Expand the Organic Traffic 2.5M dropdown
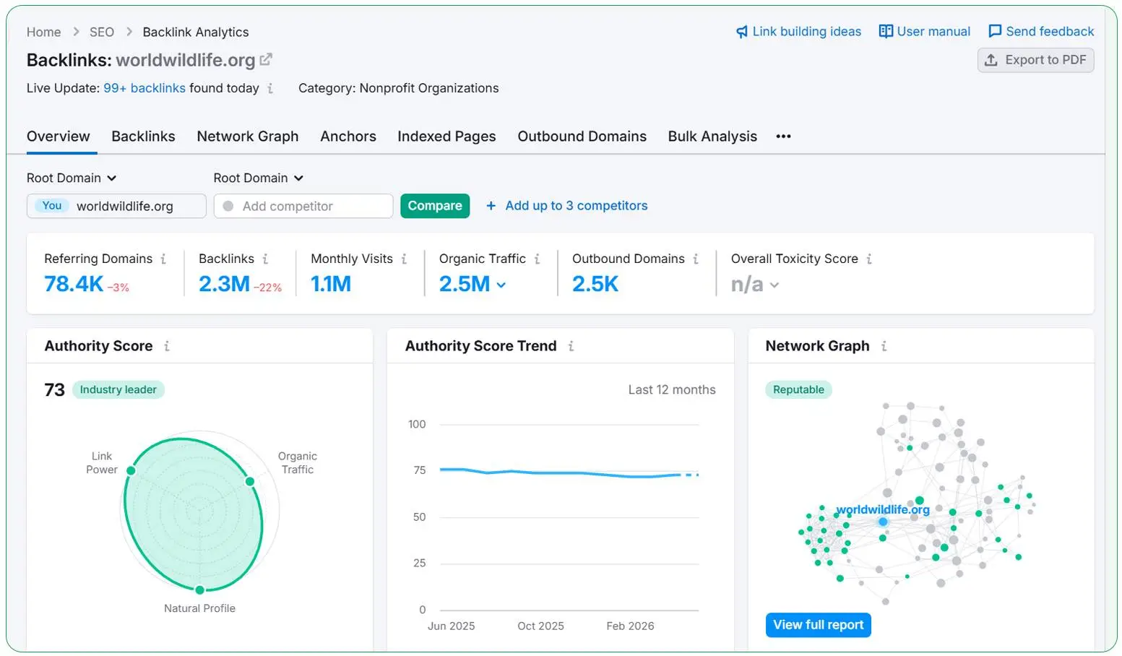This screenshot has width=1122, height=656. [x=501, y=285]
